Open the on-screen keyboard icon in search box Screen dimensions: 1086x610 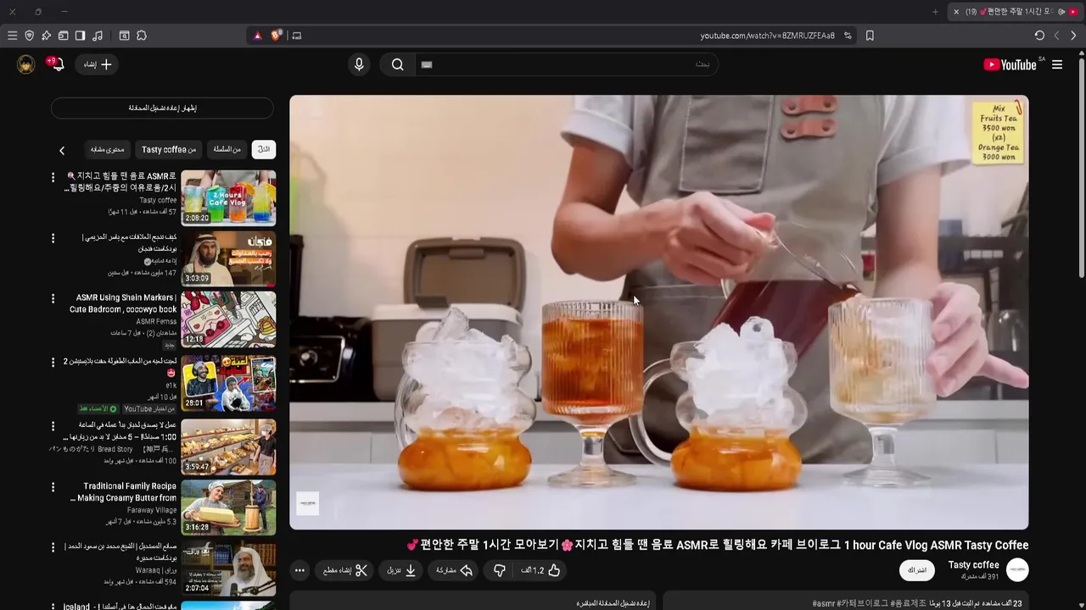pos(427,64)
